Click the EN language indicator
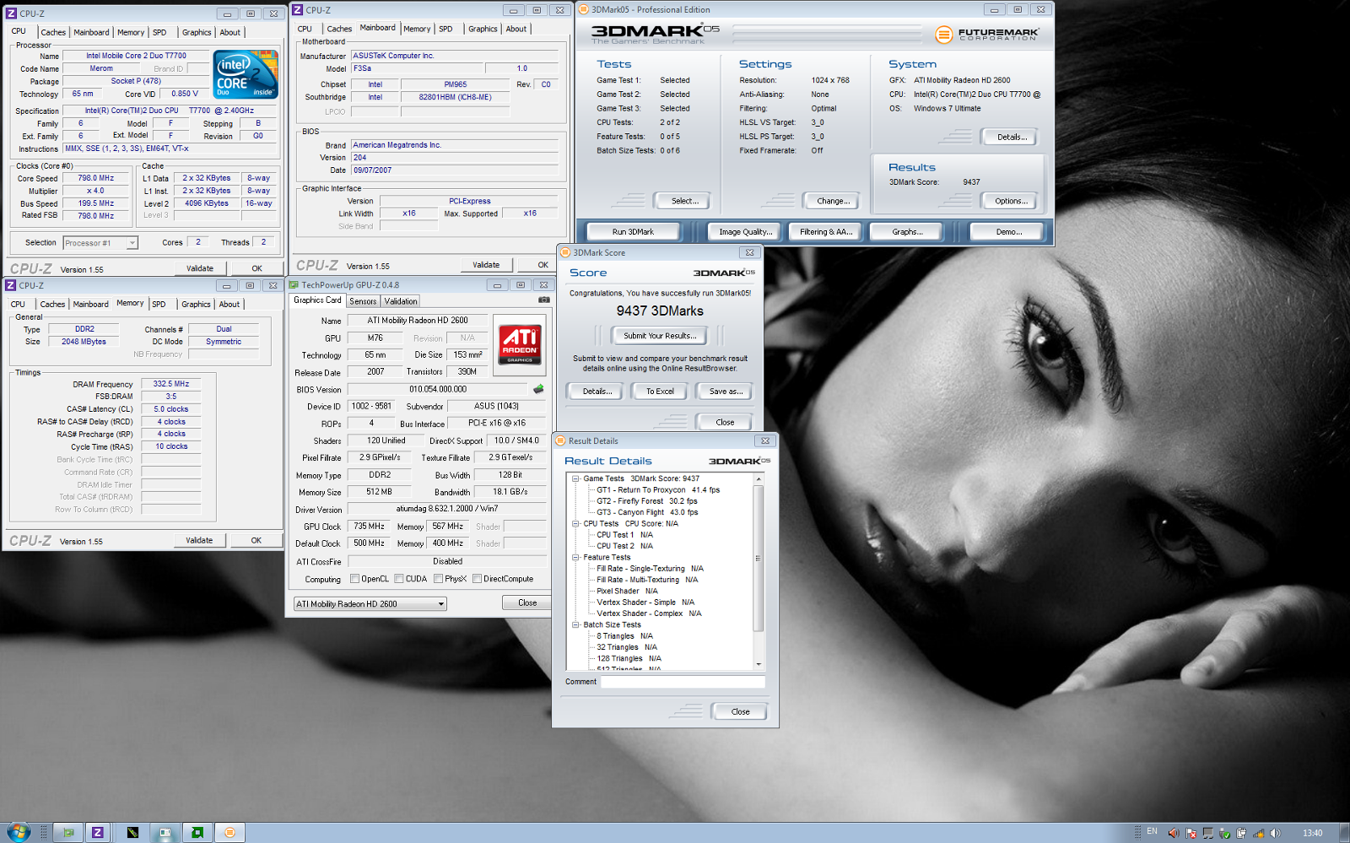Screen dimensions: 1350x843 [x=1152, y=832]
